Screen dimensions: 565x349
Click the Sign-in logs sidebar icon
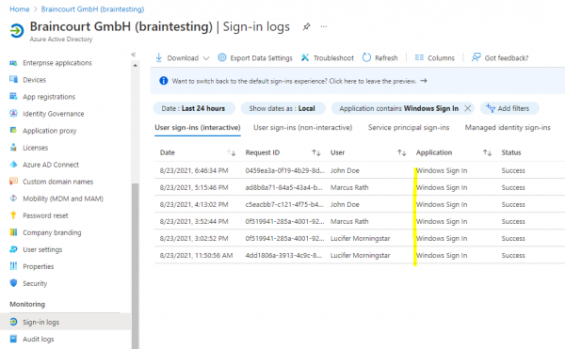[x=13, y=322]
